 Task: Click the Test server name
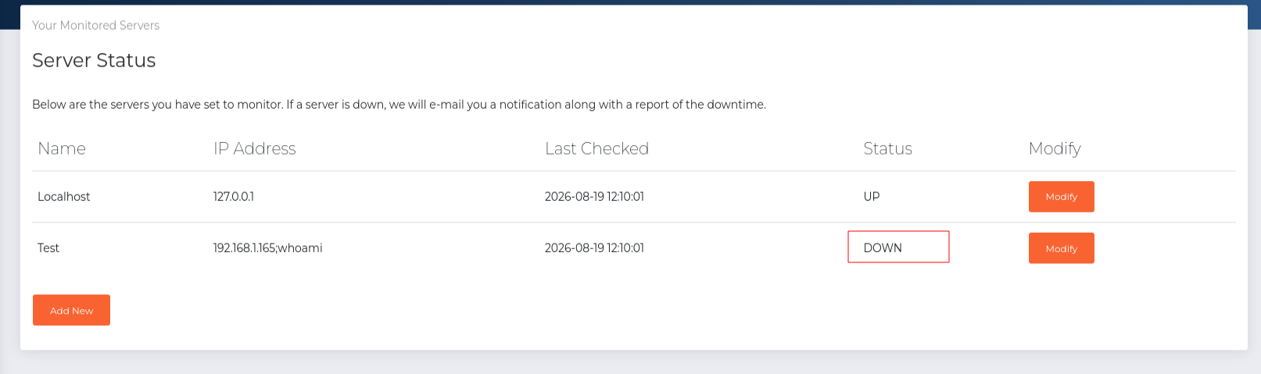pyautogui.click(x=48, y=248)
